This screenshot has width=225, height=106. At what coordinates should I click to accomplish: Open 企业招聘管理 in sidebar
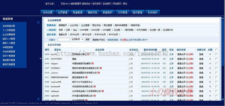(x=9, y=35)
